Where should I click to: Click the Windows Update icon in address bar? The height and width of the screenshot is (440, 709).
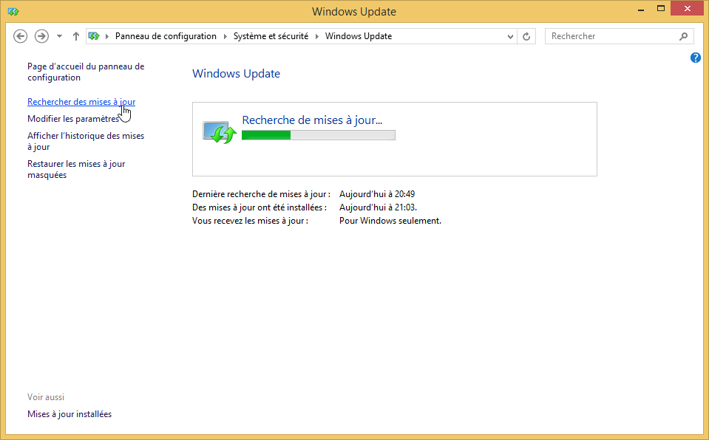coord(94,36)
